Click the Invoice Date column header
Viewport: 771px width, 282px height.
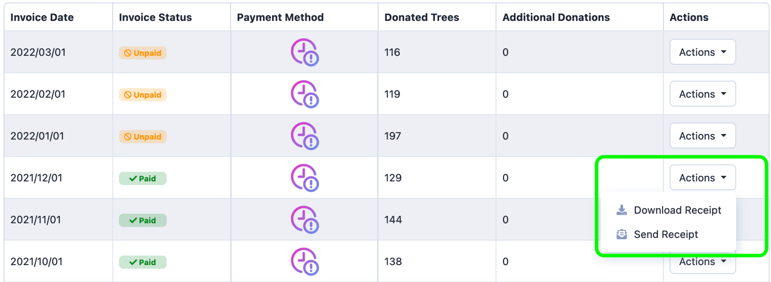pos(42,18)
